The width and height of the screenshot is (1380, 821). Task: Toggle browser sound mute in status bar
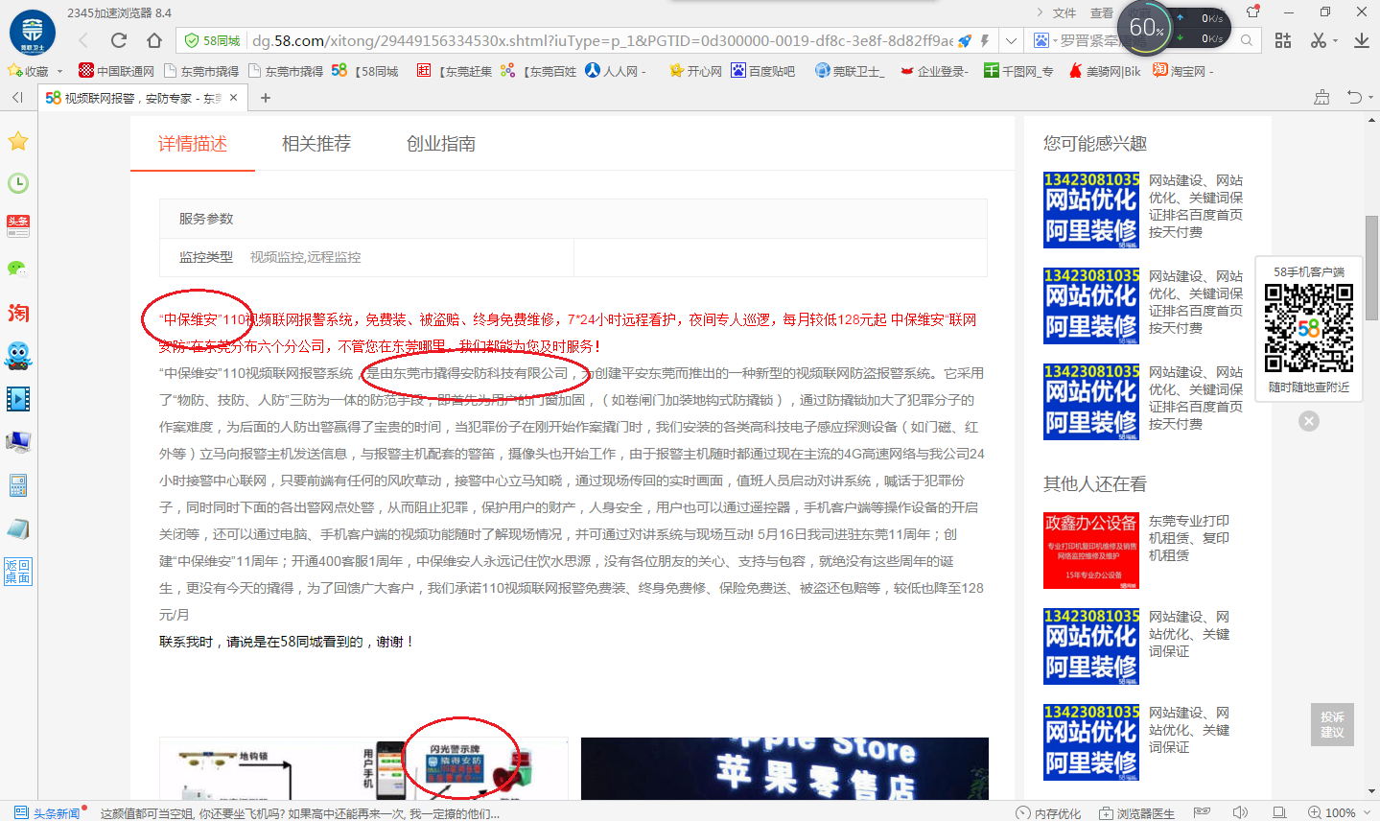coord(1240,812)
